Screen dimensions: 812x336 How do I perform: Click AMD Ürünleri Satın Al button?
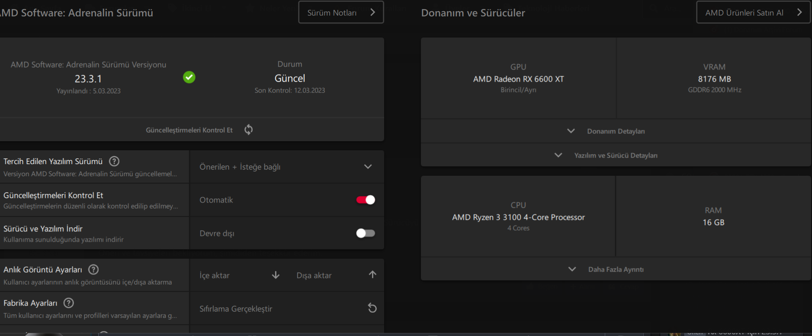tap(753, 13)
